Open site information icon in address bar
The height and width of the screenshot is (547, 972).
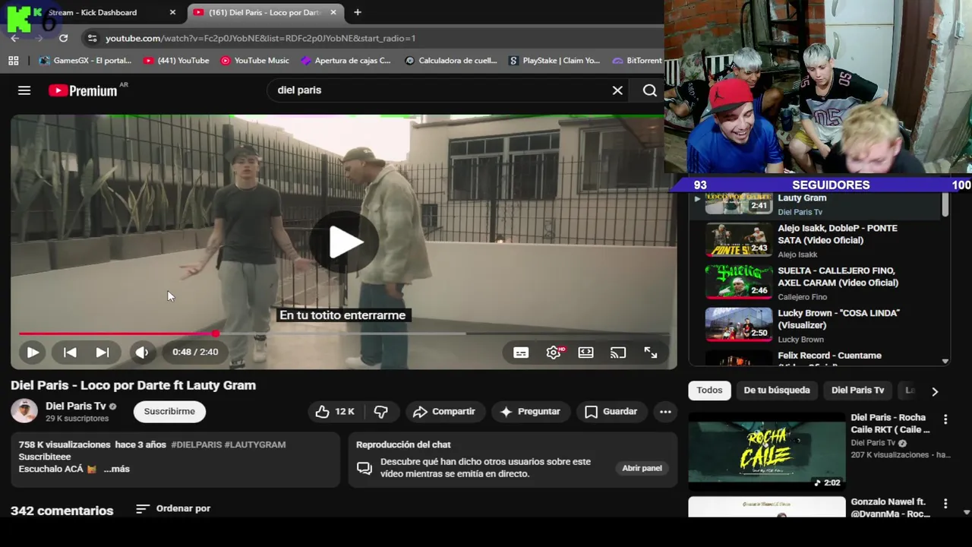tap(92, 38)
